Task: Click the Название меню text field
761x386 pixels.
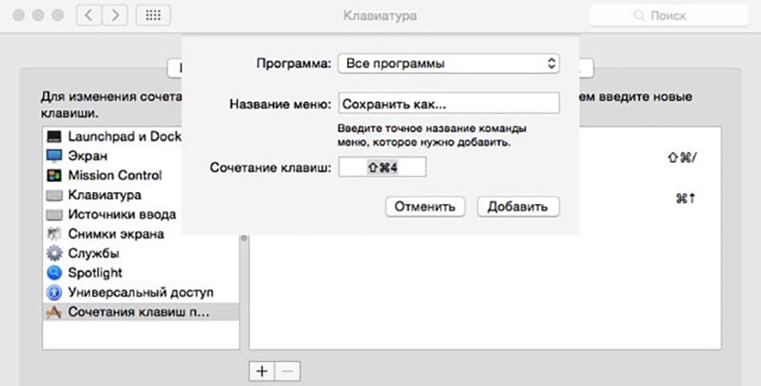Action: coord(447,103)
